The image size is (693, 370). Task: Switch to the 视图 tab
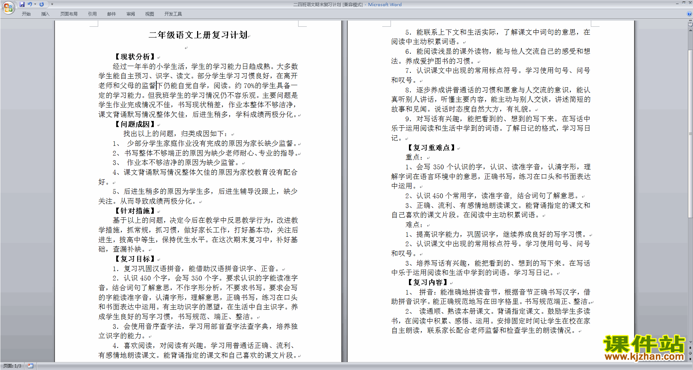click(x=150, y=14)
